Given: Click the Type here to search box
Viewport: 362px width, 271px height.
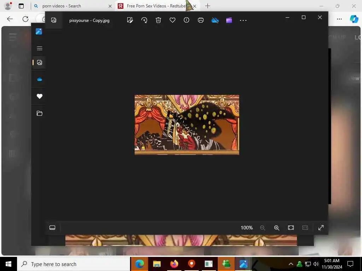Looking at the screenshot, I should click(74, 264).
